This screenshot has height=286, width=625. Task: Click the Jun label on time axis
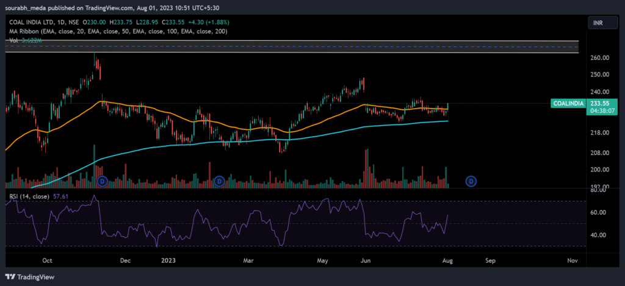[365, 261]
